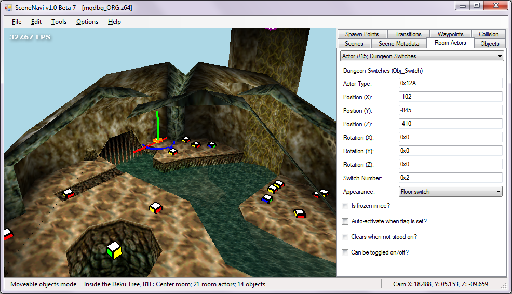Select the blue actor cube near the water

pyautogui.click(x=267, y=198)
